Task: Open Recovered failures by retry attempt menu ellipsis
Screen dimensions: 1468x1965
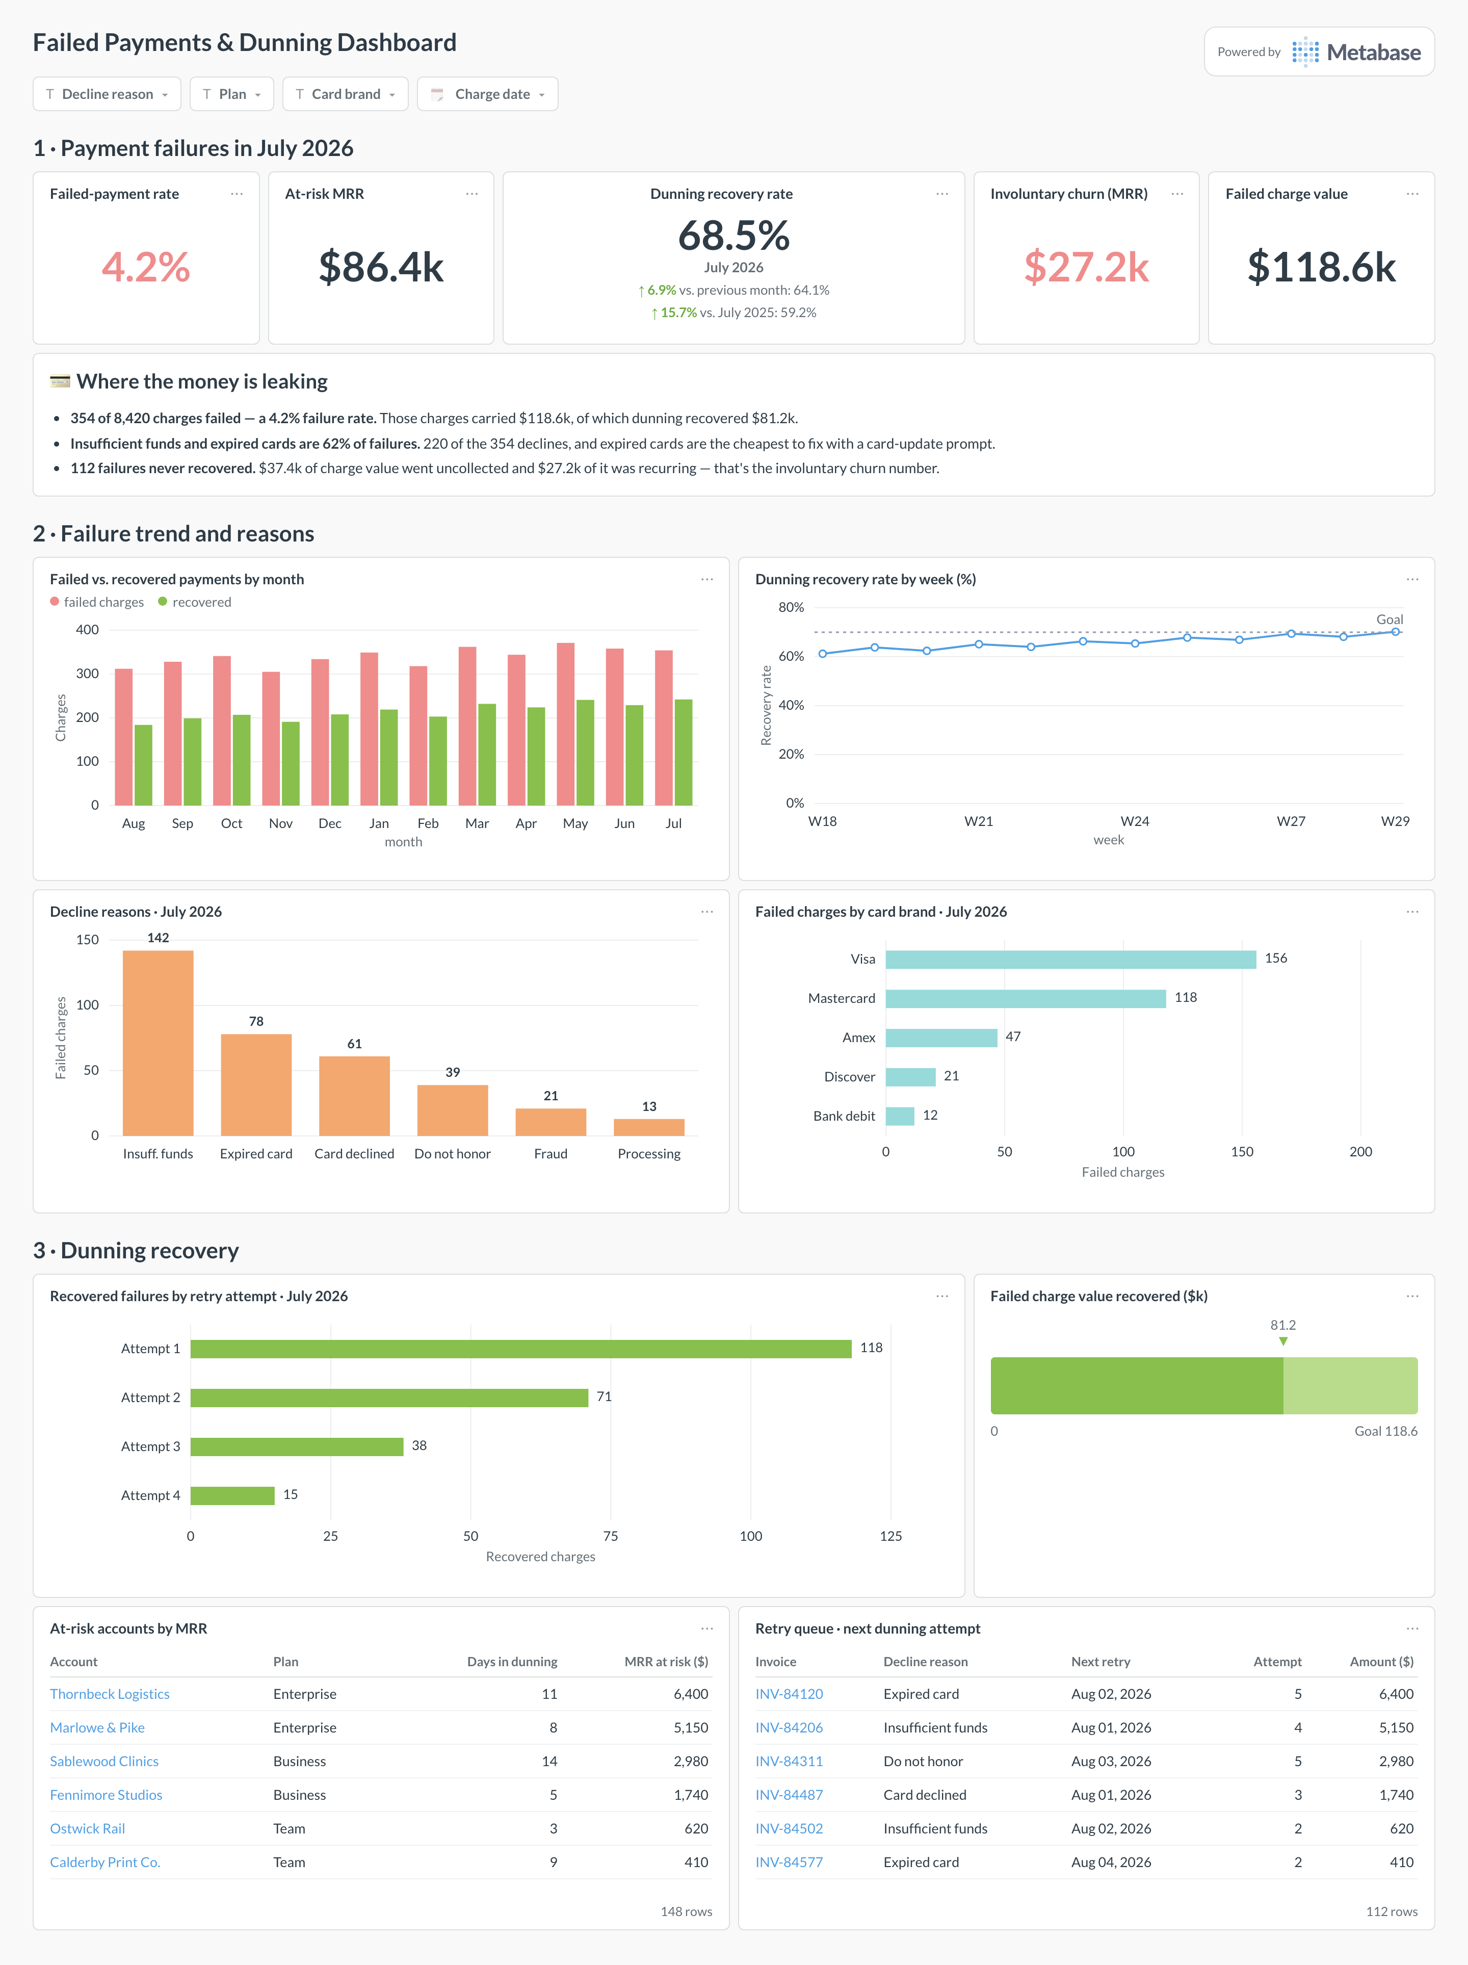Action: pyautogui.click(x=942, y=1296)
